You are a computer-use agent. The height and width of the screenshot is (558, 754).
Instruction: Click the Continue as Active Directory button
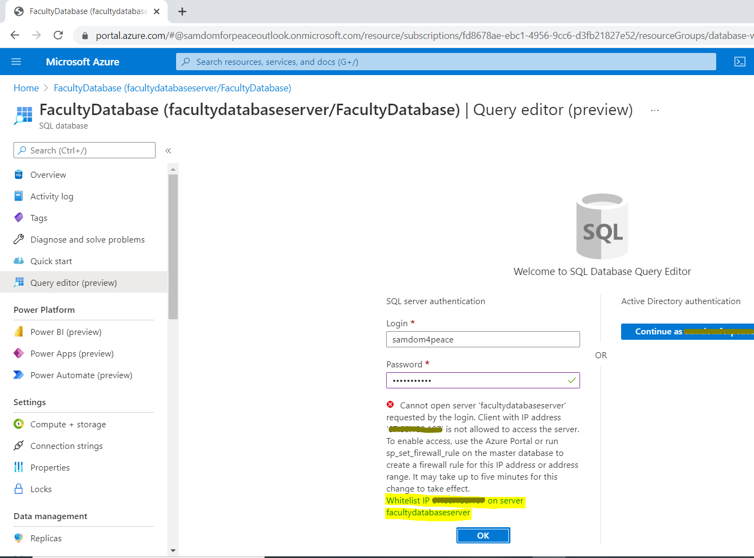[687, 332]
